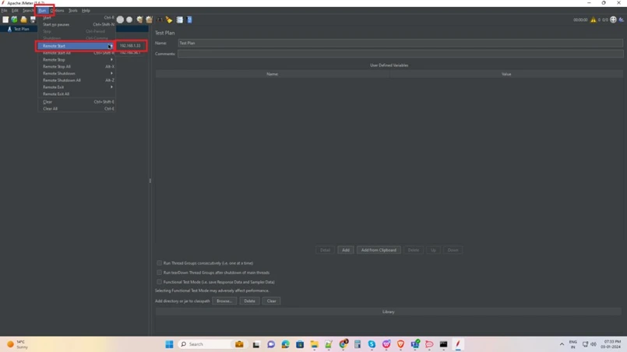Click the Search binoculars toolbar icon

click(160, 19)
